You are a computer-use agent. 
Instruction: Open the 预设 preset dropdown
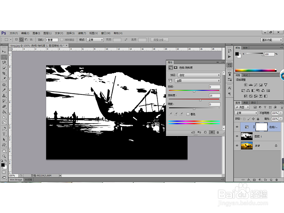tap(199, 75)
